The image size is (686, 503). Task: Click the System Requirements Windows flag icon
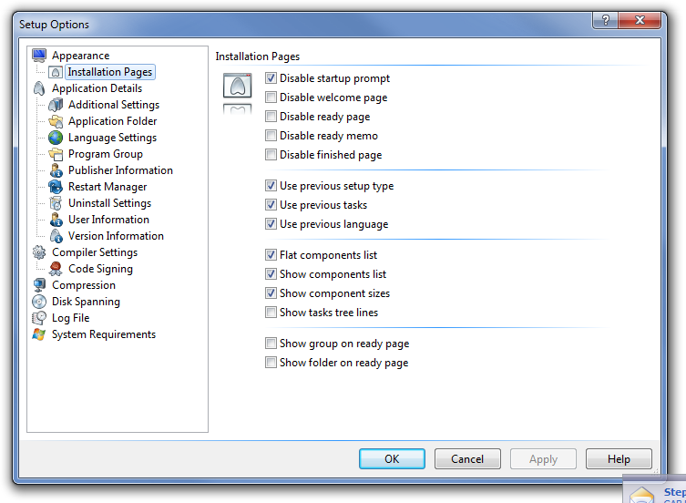(38, 334)
